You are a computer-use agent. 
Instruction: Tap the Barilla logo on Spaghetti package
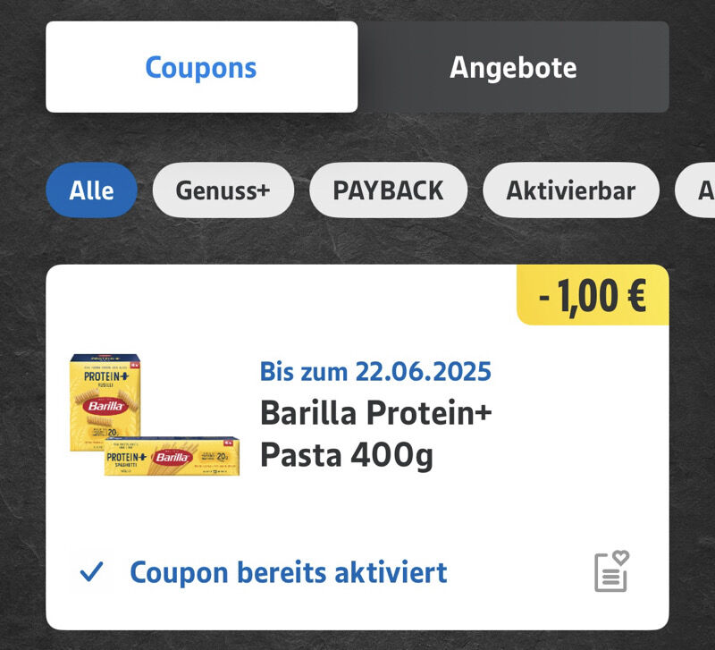(x=172, y=457)
